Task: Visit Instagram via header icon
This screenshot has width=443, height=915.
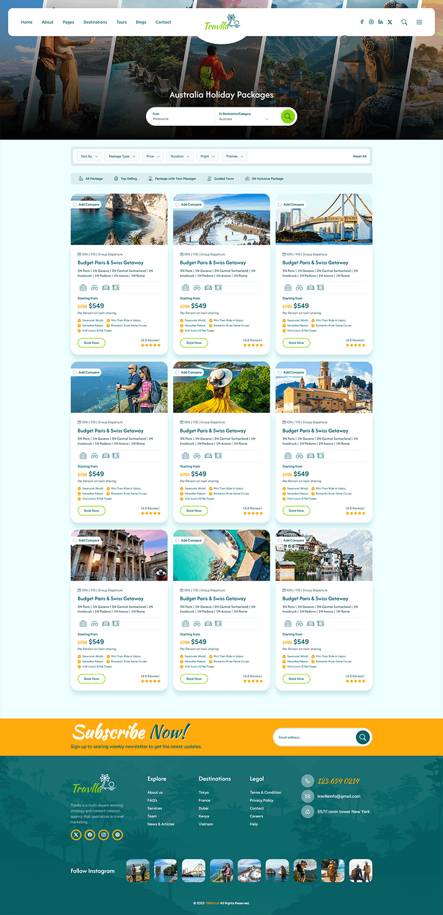Action: pyautogui.click(x=372, y=22)
